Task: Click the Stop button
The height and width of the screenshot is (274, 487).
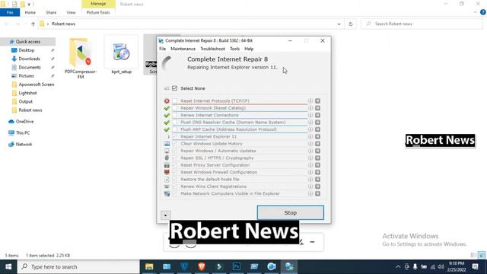Action: click(x=291, y=213)
